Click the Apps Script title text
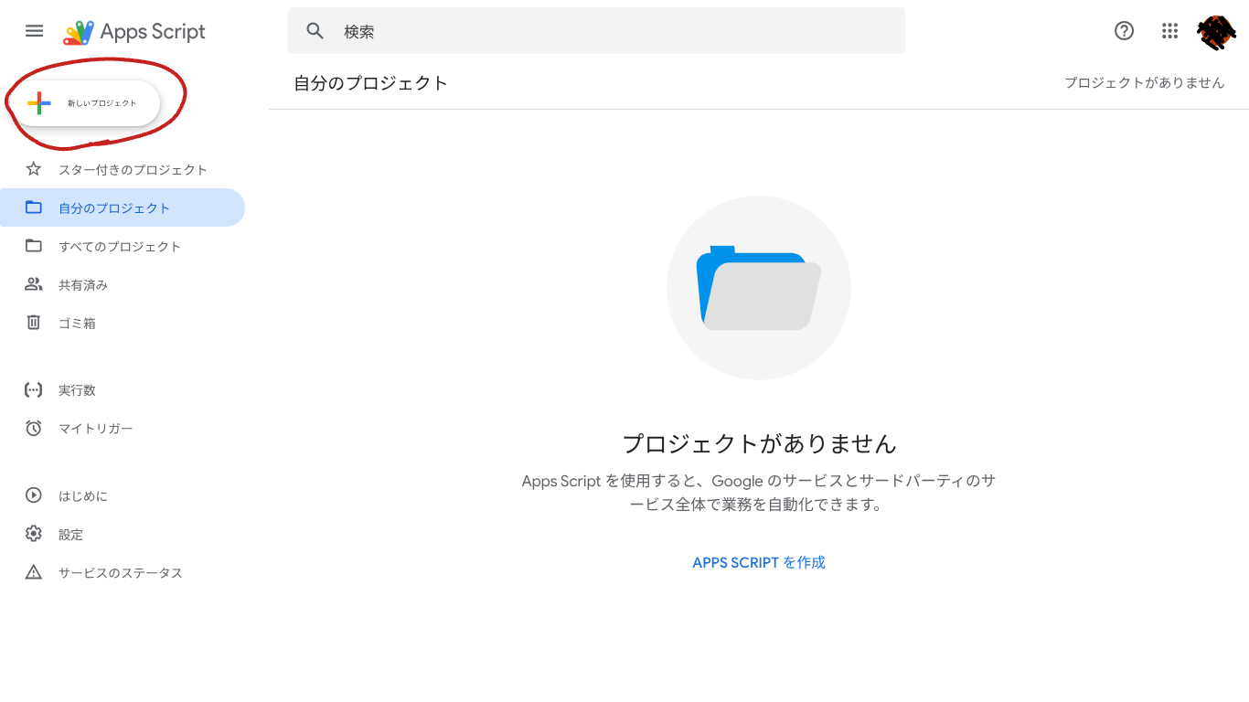 (153, 31)
